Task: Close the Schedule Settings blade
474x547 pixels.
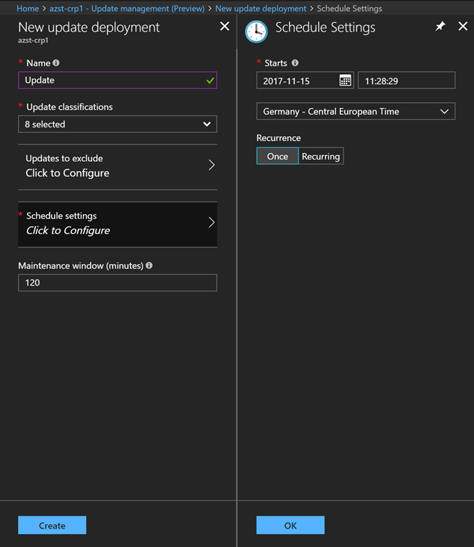Action: click(x=463, y=26)
